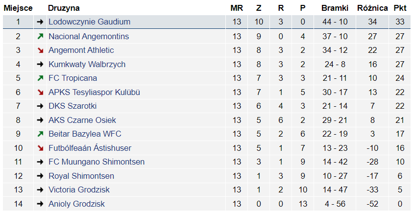Click the green up arrow beside Beitar Bazylea WFC
Image resolution: width=413 pixels, height=214 pixels.
[40, 134]
